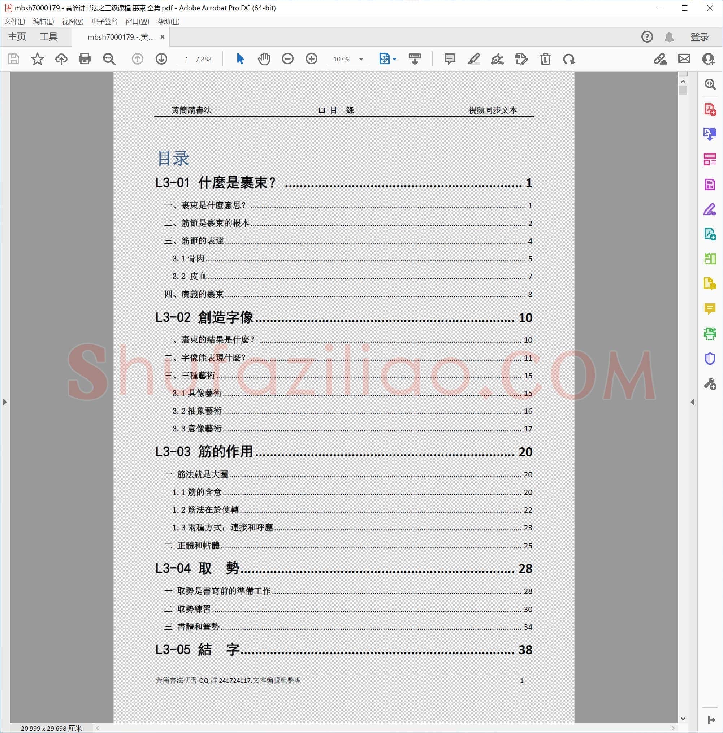
Task: Click the page number input field
Action: (186, 59)
